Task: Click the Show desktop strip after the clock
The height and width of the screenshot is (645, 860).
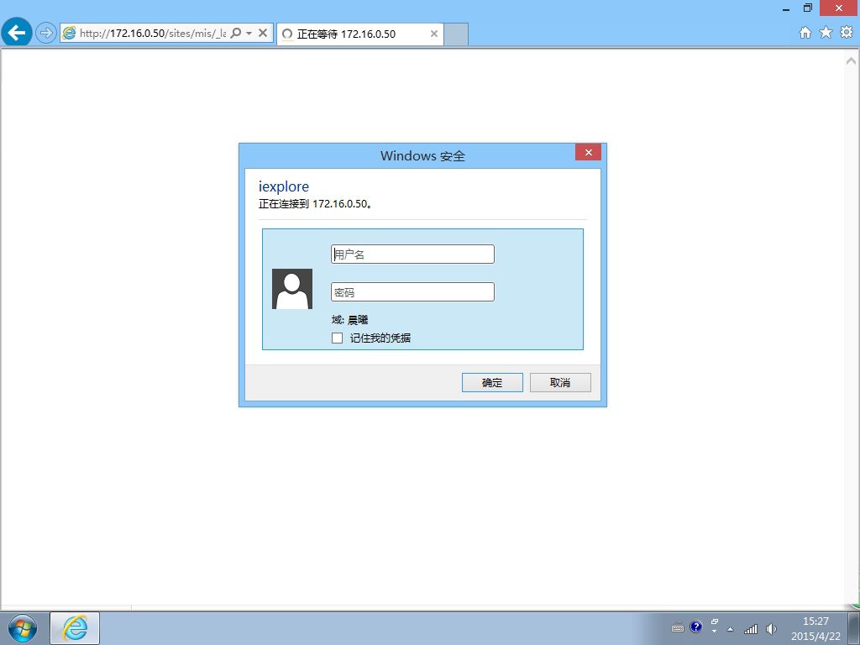Action: (854, 628)
